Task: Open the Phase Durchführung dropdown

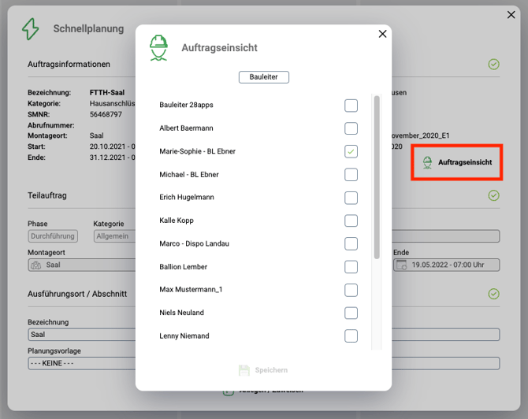Action: click(53, 235)
